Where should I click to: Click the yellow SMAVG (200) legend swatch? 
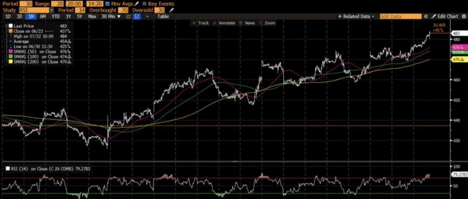click(11, 62)
